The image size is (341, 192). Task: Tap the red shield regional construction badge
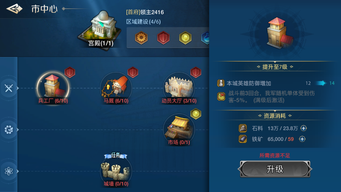[163, 38]
